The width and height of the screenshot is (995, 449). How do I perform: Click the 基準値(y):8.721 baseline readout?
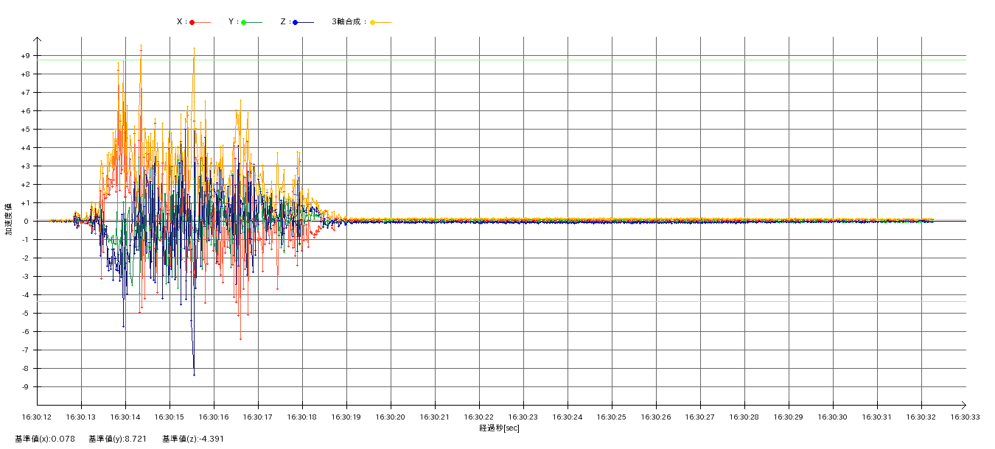[x=118, y=439]
